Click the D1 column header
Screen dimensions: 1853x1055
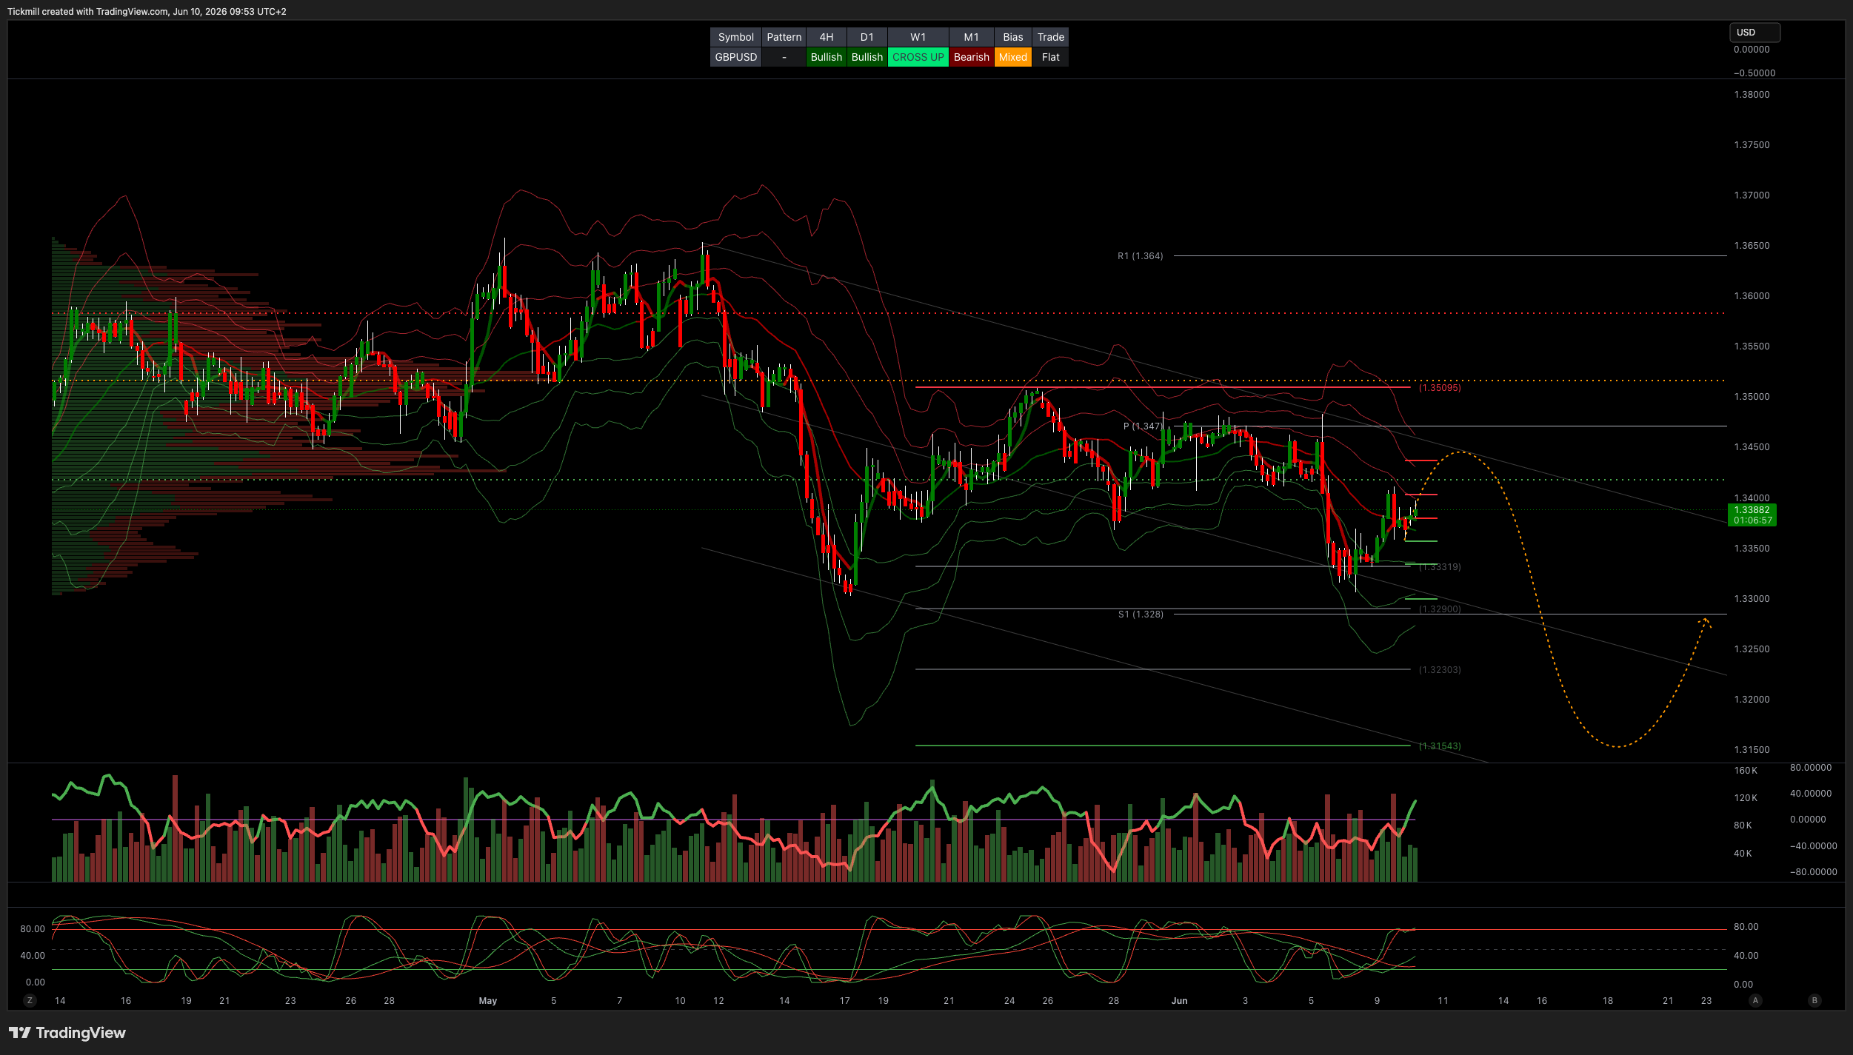(x=867, y=37)
